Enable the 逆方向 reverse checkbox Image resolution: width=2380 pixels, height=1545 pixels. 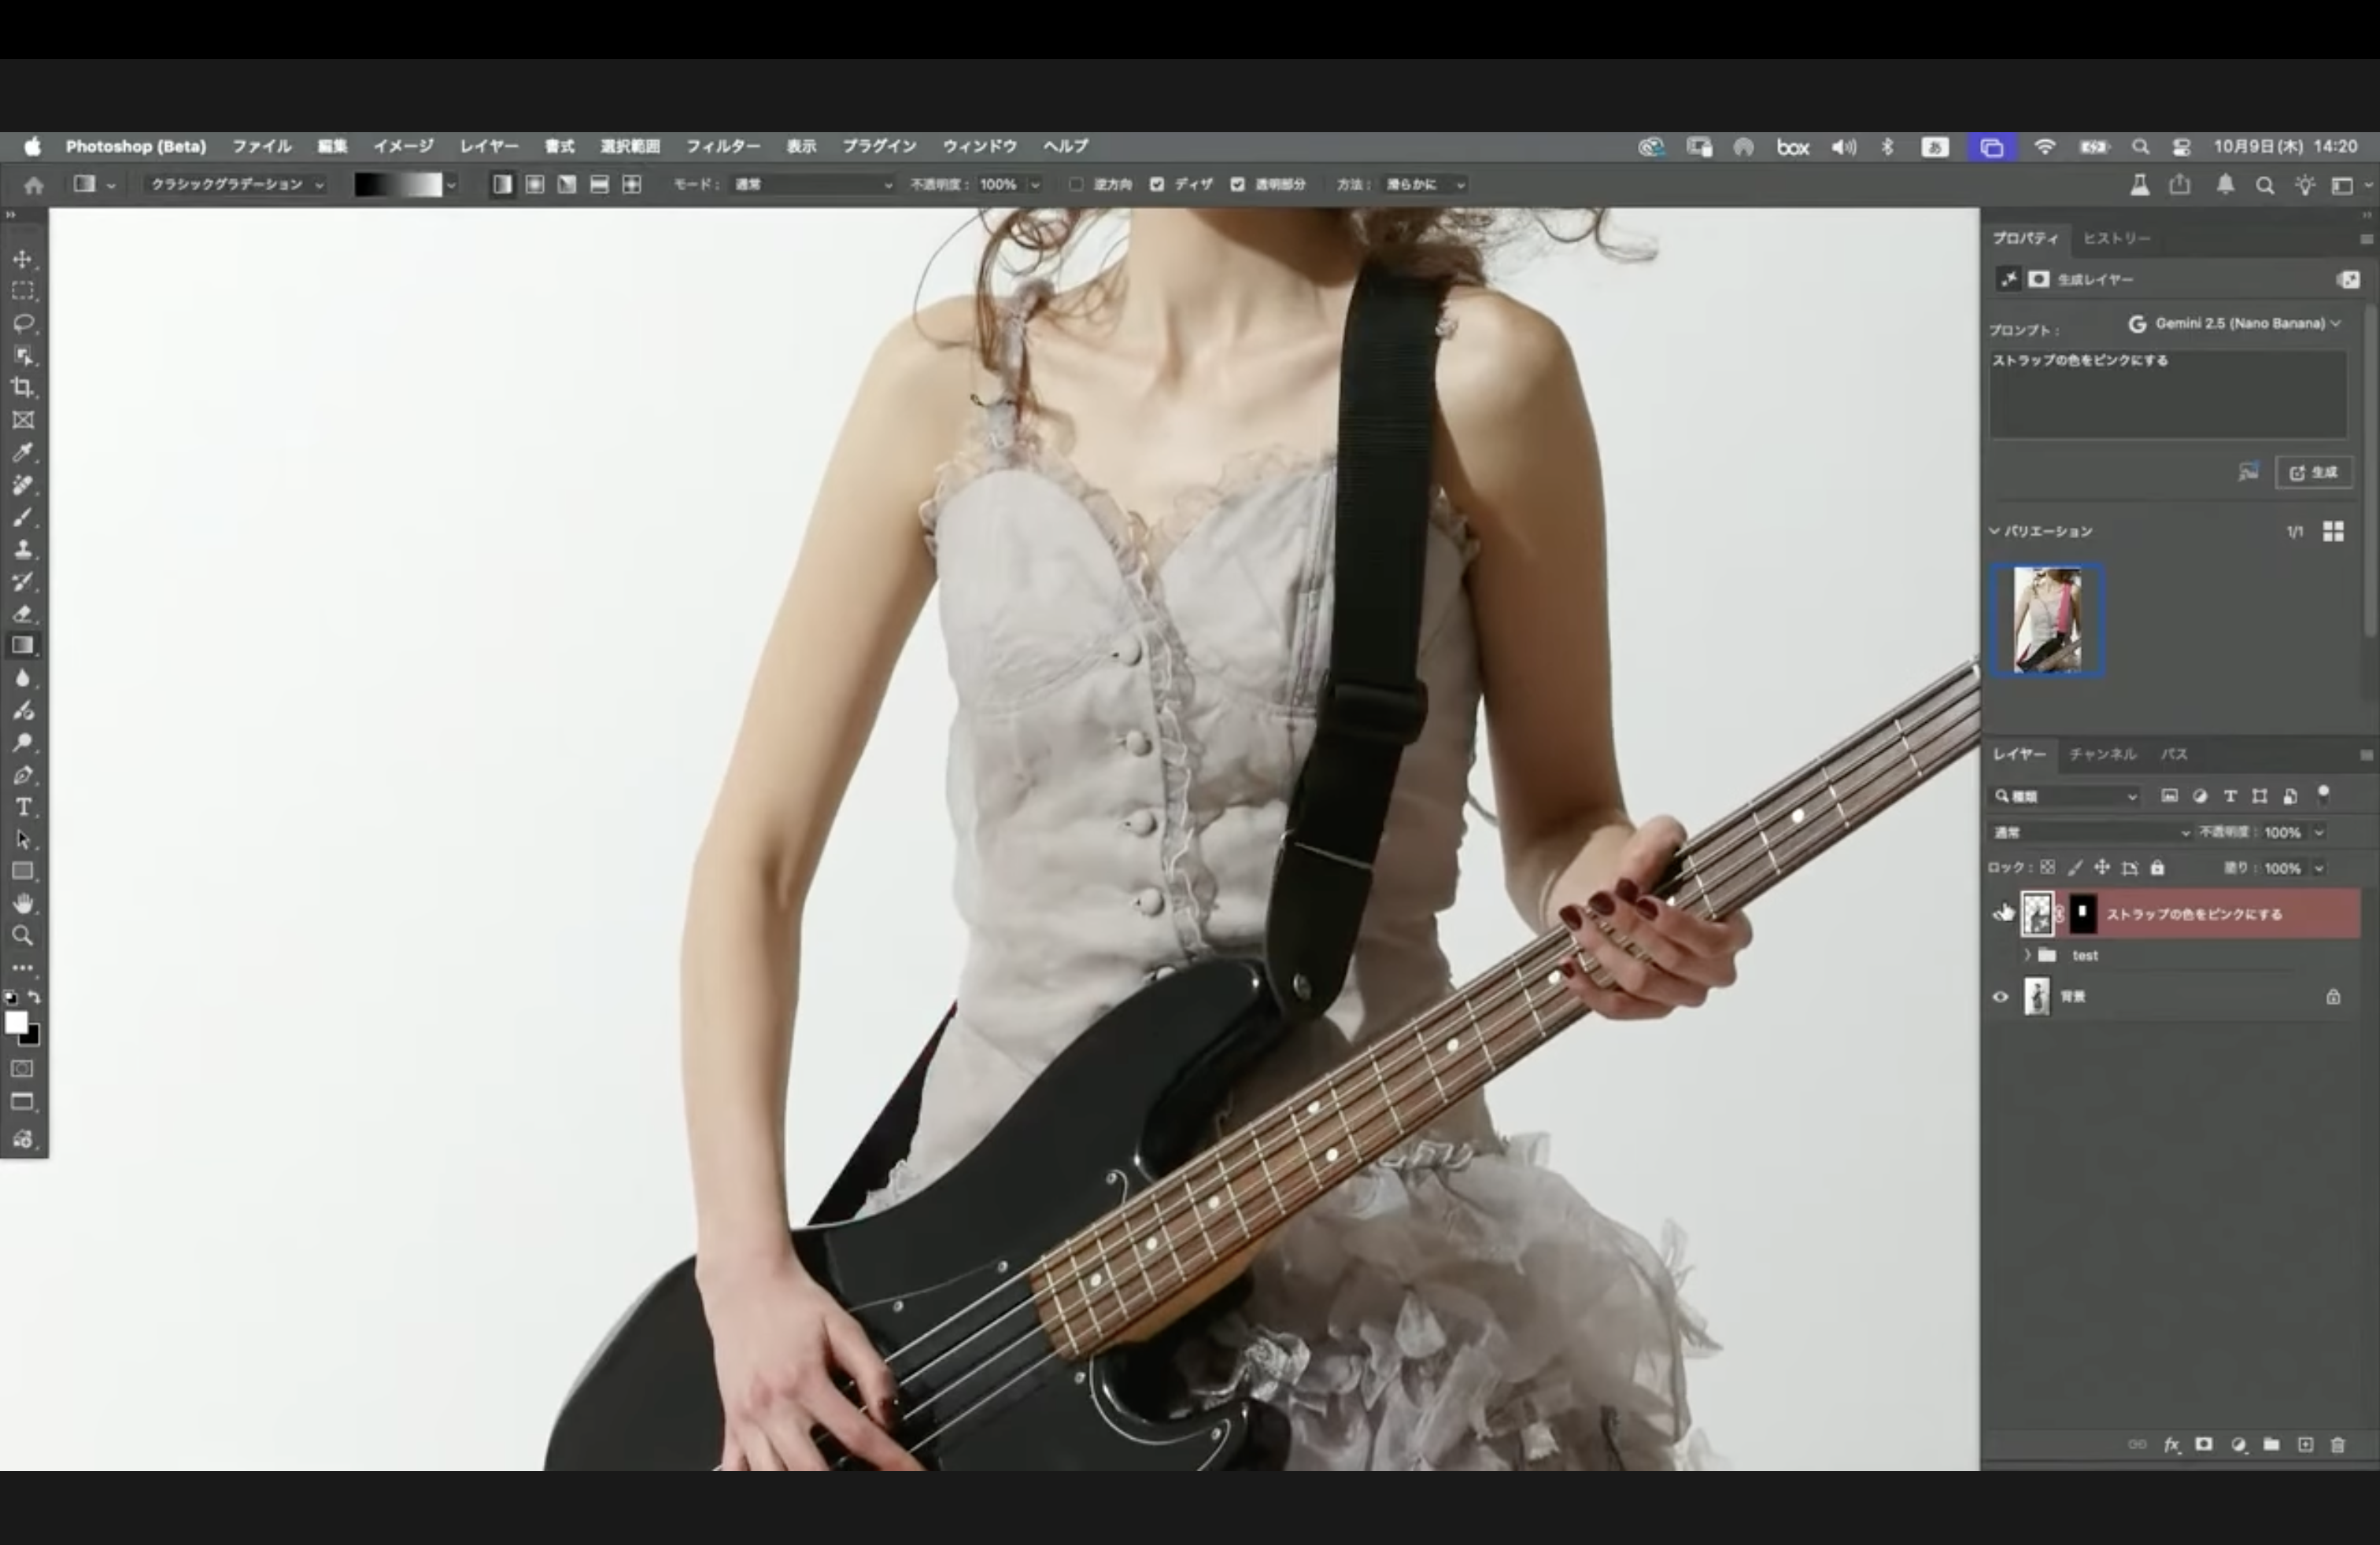point(1077,184)
